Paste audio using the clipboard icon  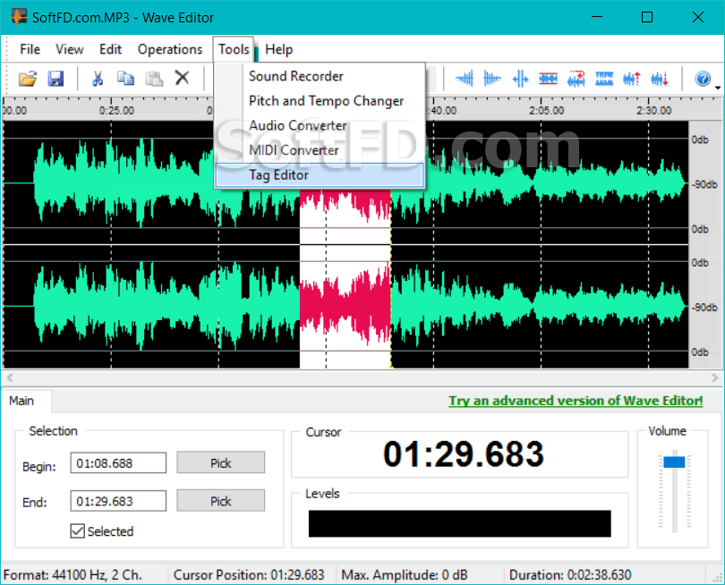pos(154,79)
